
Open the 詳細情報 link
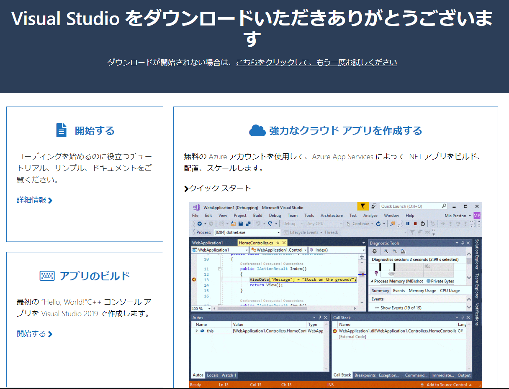[x=34, y=200]
